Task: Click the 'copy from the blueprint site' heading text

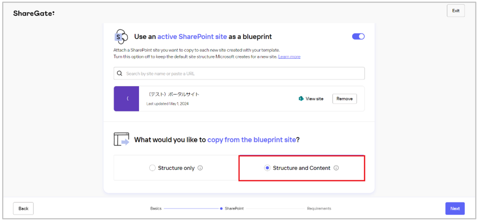Action: pyautogui.click(x=252, y=140)
